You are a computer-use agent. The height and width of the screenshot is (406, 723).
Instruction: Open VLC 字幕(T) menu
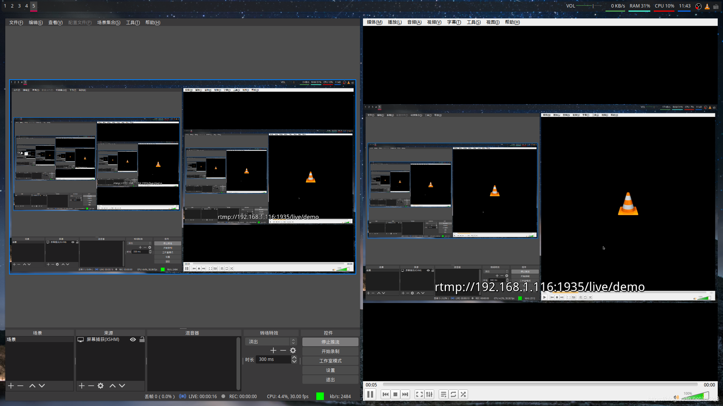(454, 22)
